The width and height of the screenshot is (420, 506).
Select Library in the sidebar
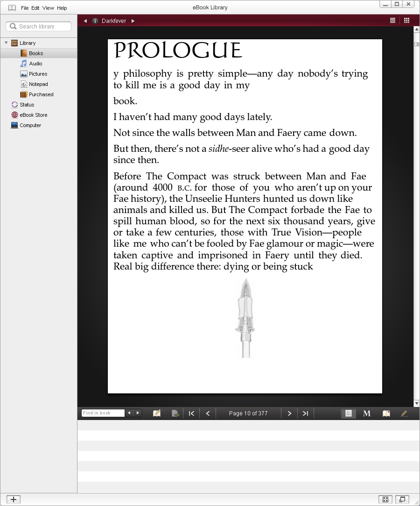coord(28,43)
